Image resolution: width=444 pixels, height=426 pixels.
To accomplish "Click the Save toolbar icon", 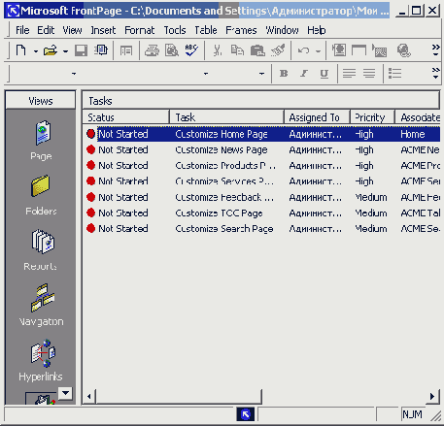I will click(x=81, y=50).
